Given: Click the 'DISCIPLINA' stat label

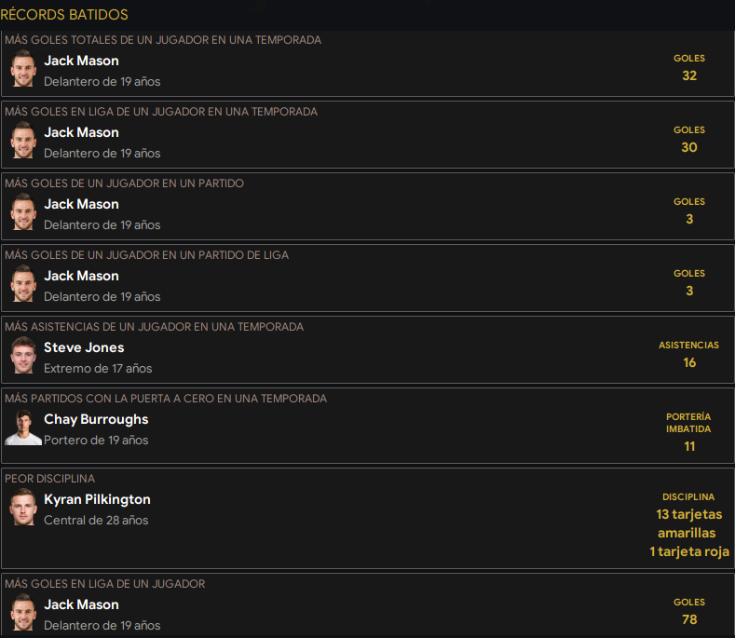Looking at the screenshot, I should coord(688,497).
